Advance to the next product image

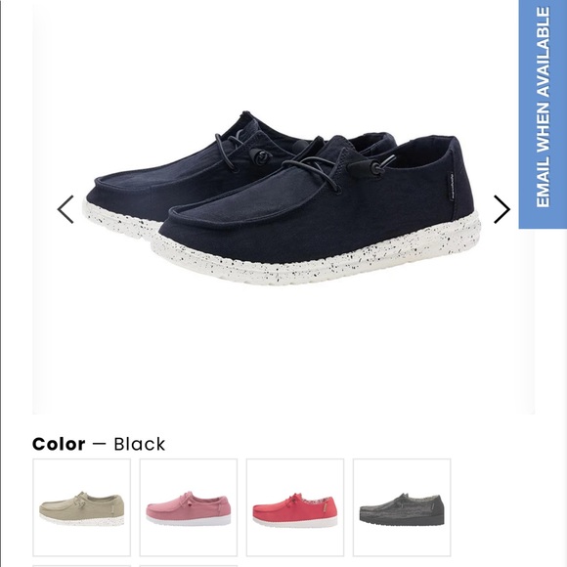click(x=502, y=209)
